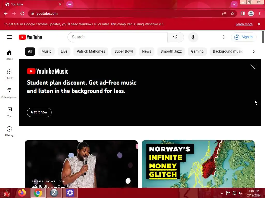The image size is (265, 198).
Task: Open Action Center flag icon
Action: coord(228,193)
